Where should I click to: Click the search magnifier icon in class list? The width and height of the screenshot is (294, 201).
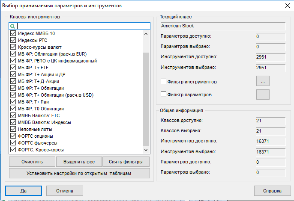(x=12, y=26)
